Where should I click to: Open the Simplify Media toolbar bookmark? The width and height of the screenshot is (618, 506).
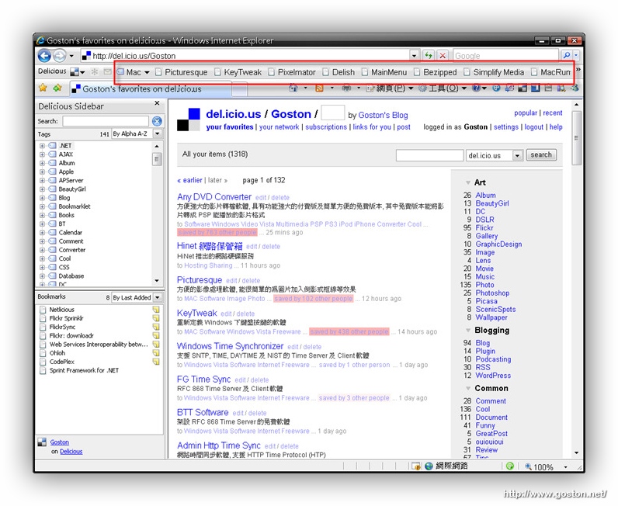tap(494, 72)
